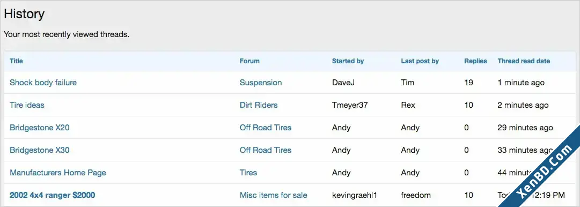The image size is (580, 207).
Task: Go to the Tires forum
Action: click(248, 173)
